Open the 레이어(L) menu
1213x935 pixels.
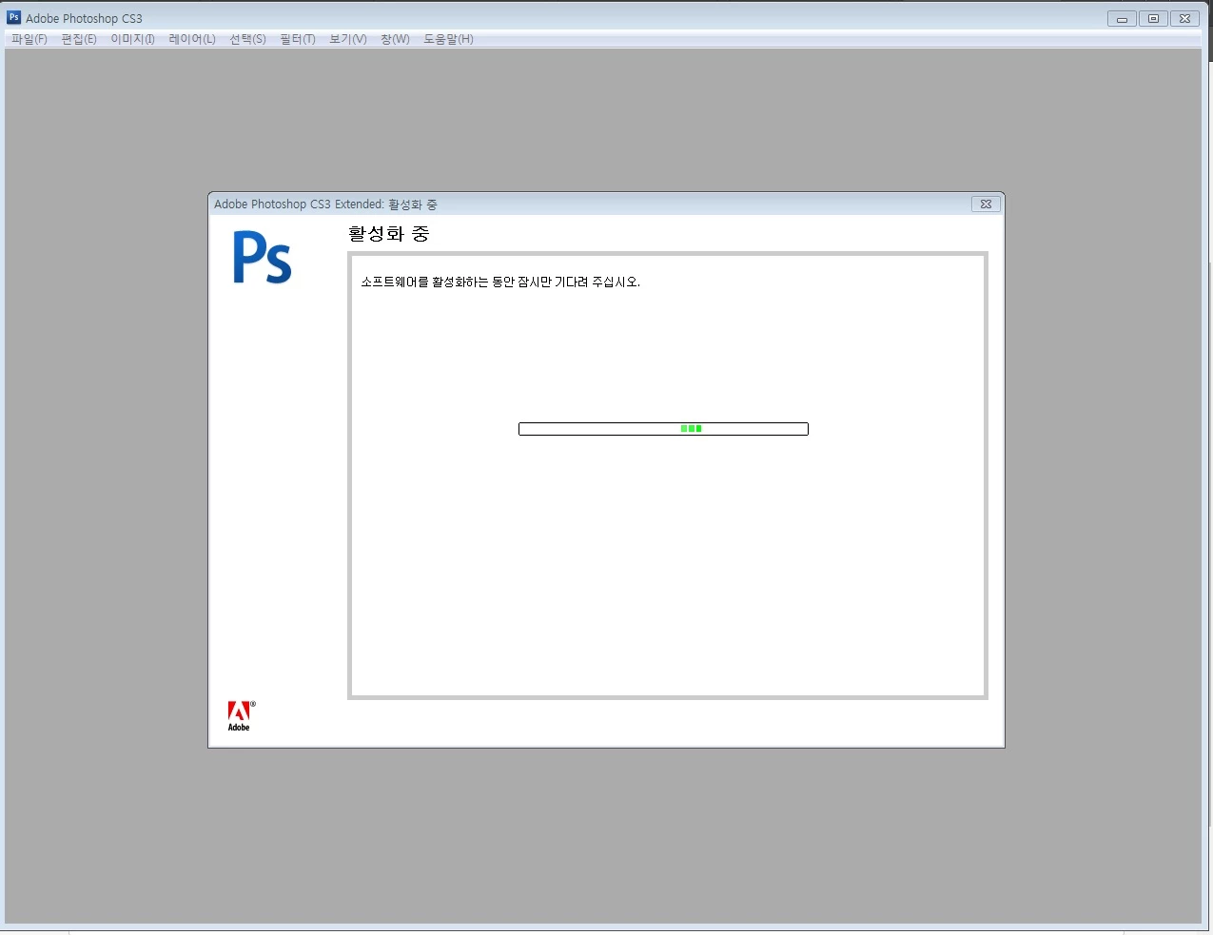[x=192, y=39]
